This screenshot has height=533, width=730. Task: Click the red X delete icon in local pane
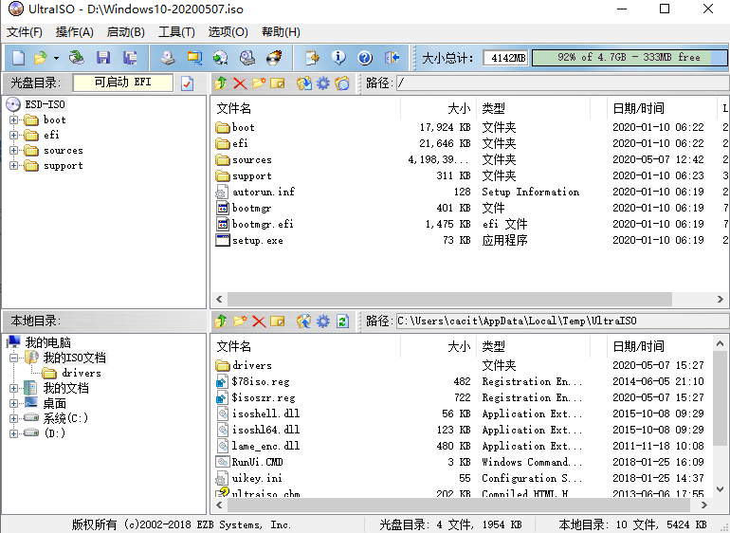coord(259,321)
